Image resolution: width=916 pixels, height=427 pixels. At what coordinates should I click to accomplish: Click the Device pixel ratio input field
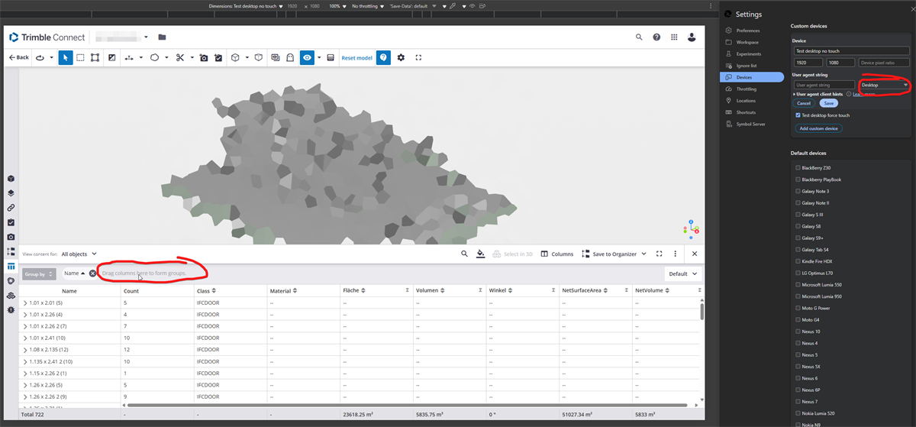[883, 63]
